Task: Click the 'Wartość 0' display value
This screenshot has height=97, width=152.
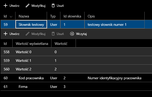Action: pyautogui.click(x=24, y=52)
